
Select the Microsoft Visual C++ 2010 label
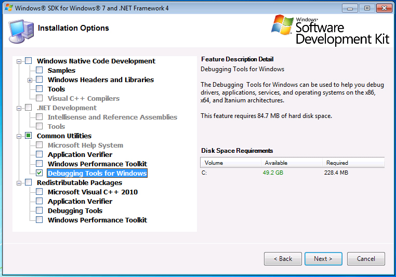(x=93, y=192)
